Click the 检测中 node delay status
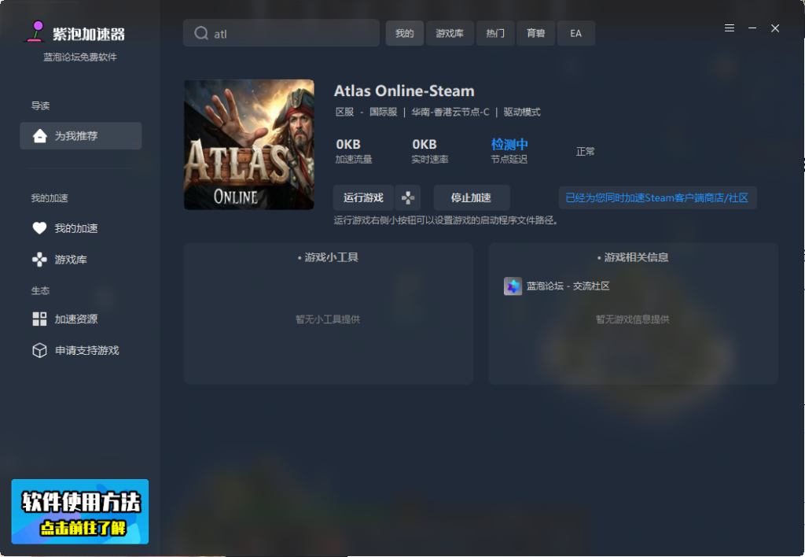 509,145
